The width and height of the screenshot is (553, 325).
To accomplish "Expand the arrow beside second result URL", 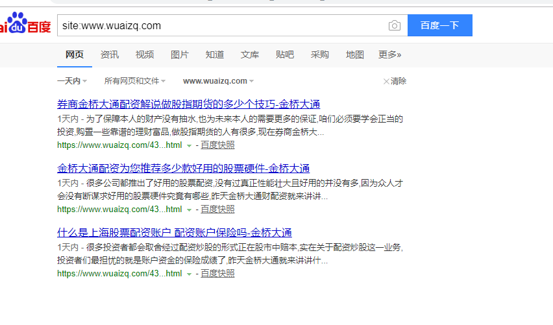I will point(189,210).
